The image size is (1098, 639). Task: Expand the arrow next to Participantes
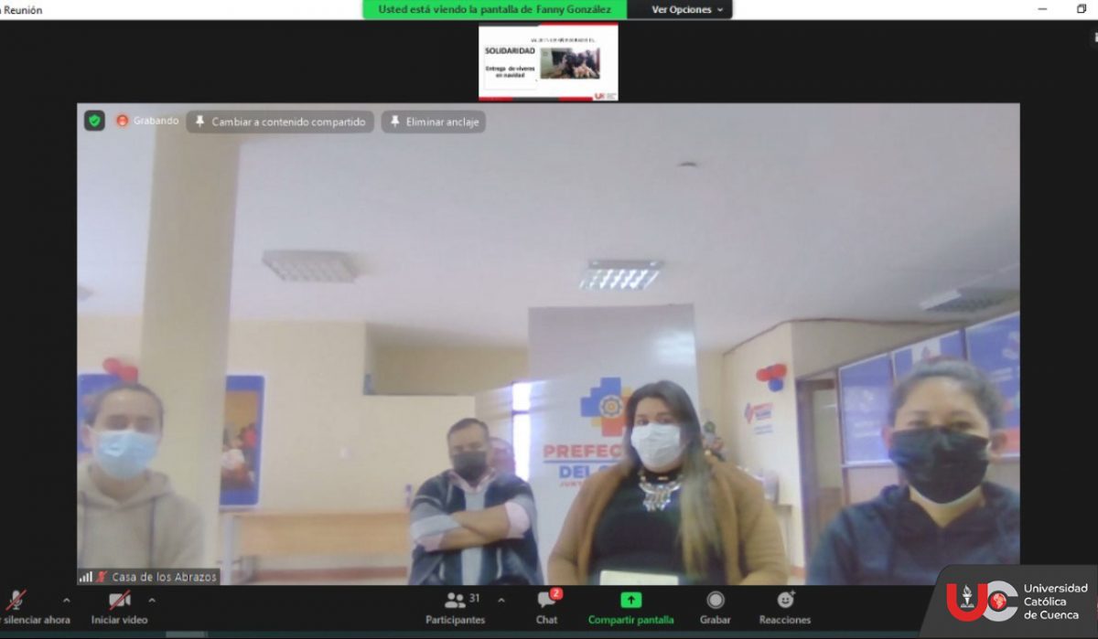[x=501, y=601]
